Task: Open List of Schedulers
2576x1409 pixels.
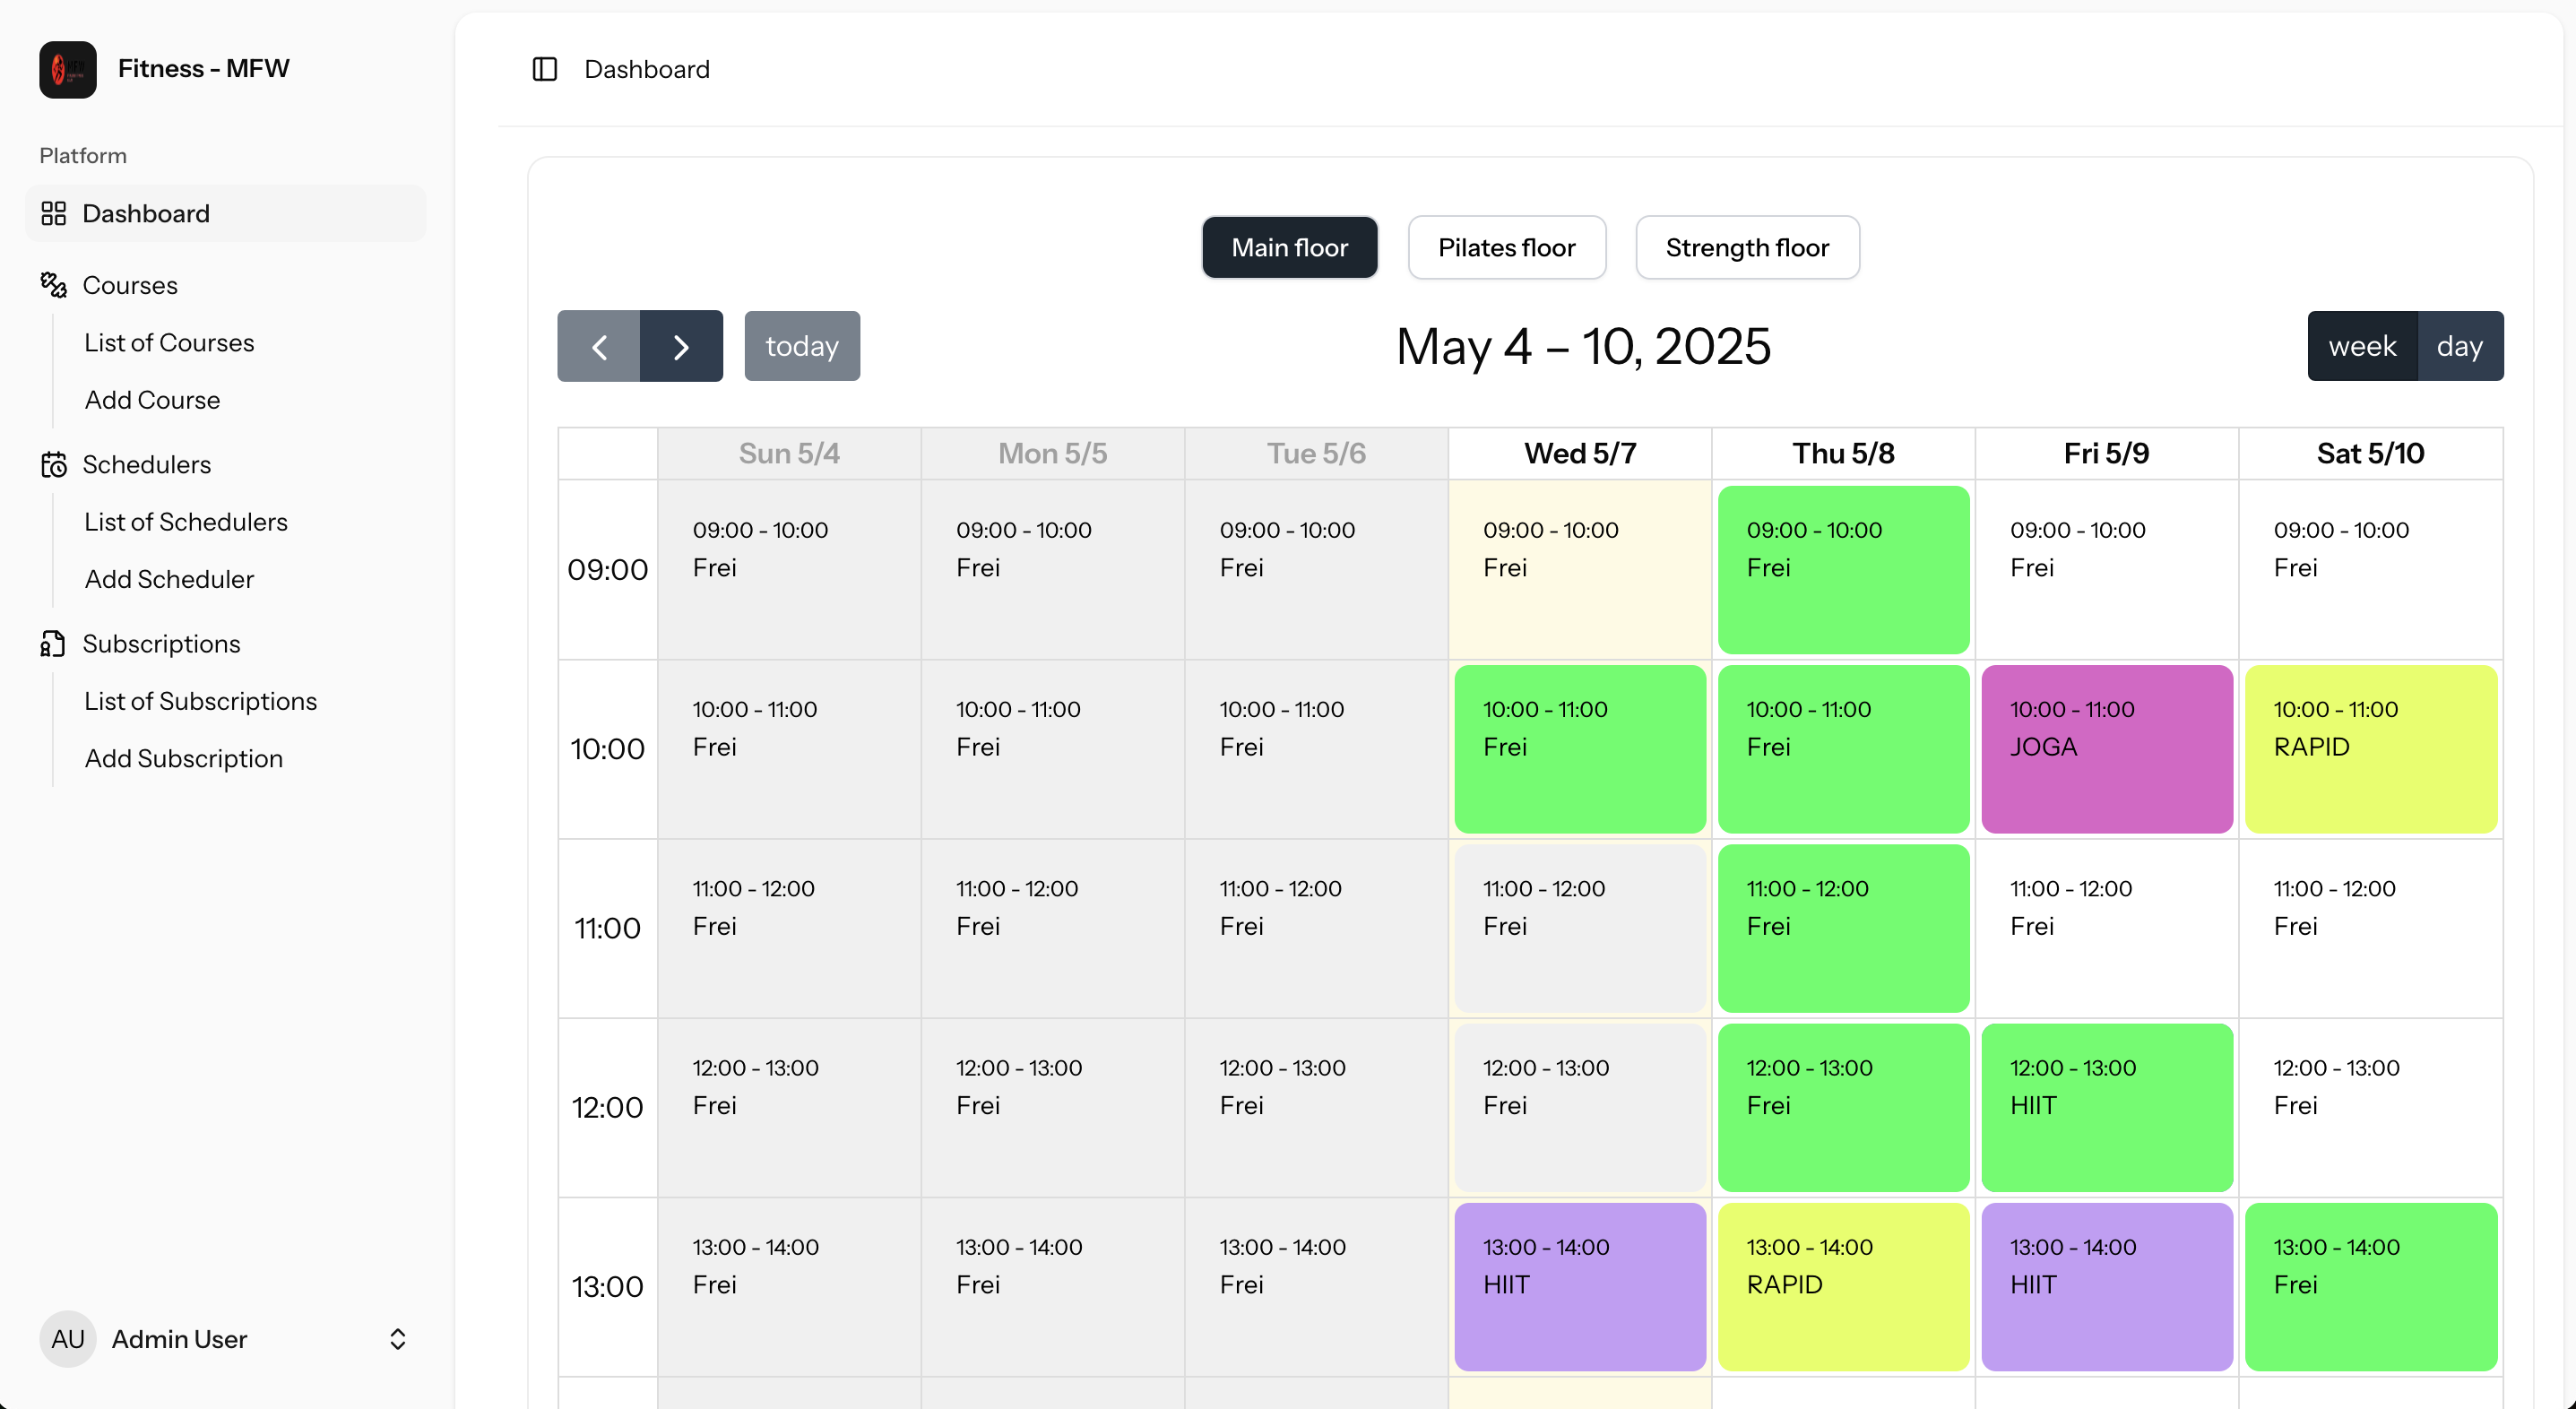Action: pyautogui.click(x=186, y=522)
